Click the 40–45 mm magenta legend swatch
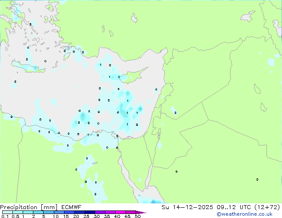The image size is (282, 218). pos(121,212)
